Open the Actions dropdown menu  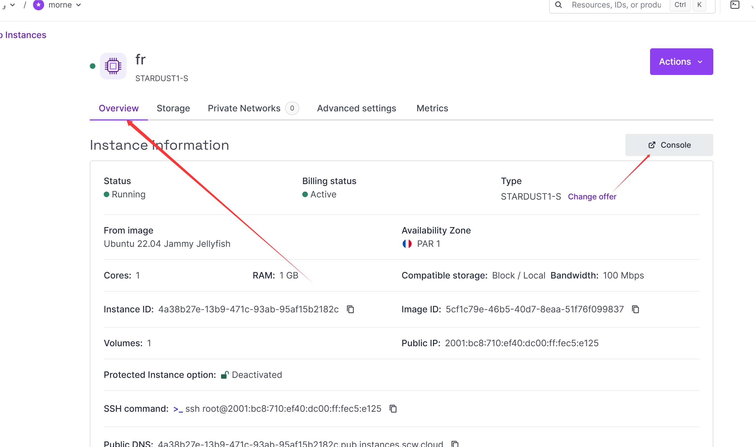[x=681, y=61]
